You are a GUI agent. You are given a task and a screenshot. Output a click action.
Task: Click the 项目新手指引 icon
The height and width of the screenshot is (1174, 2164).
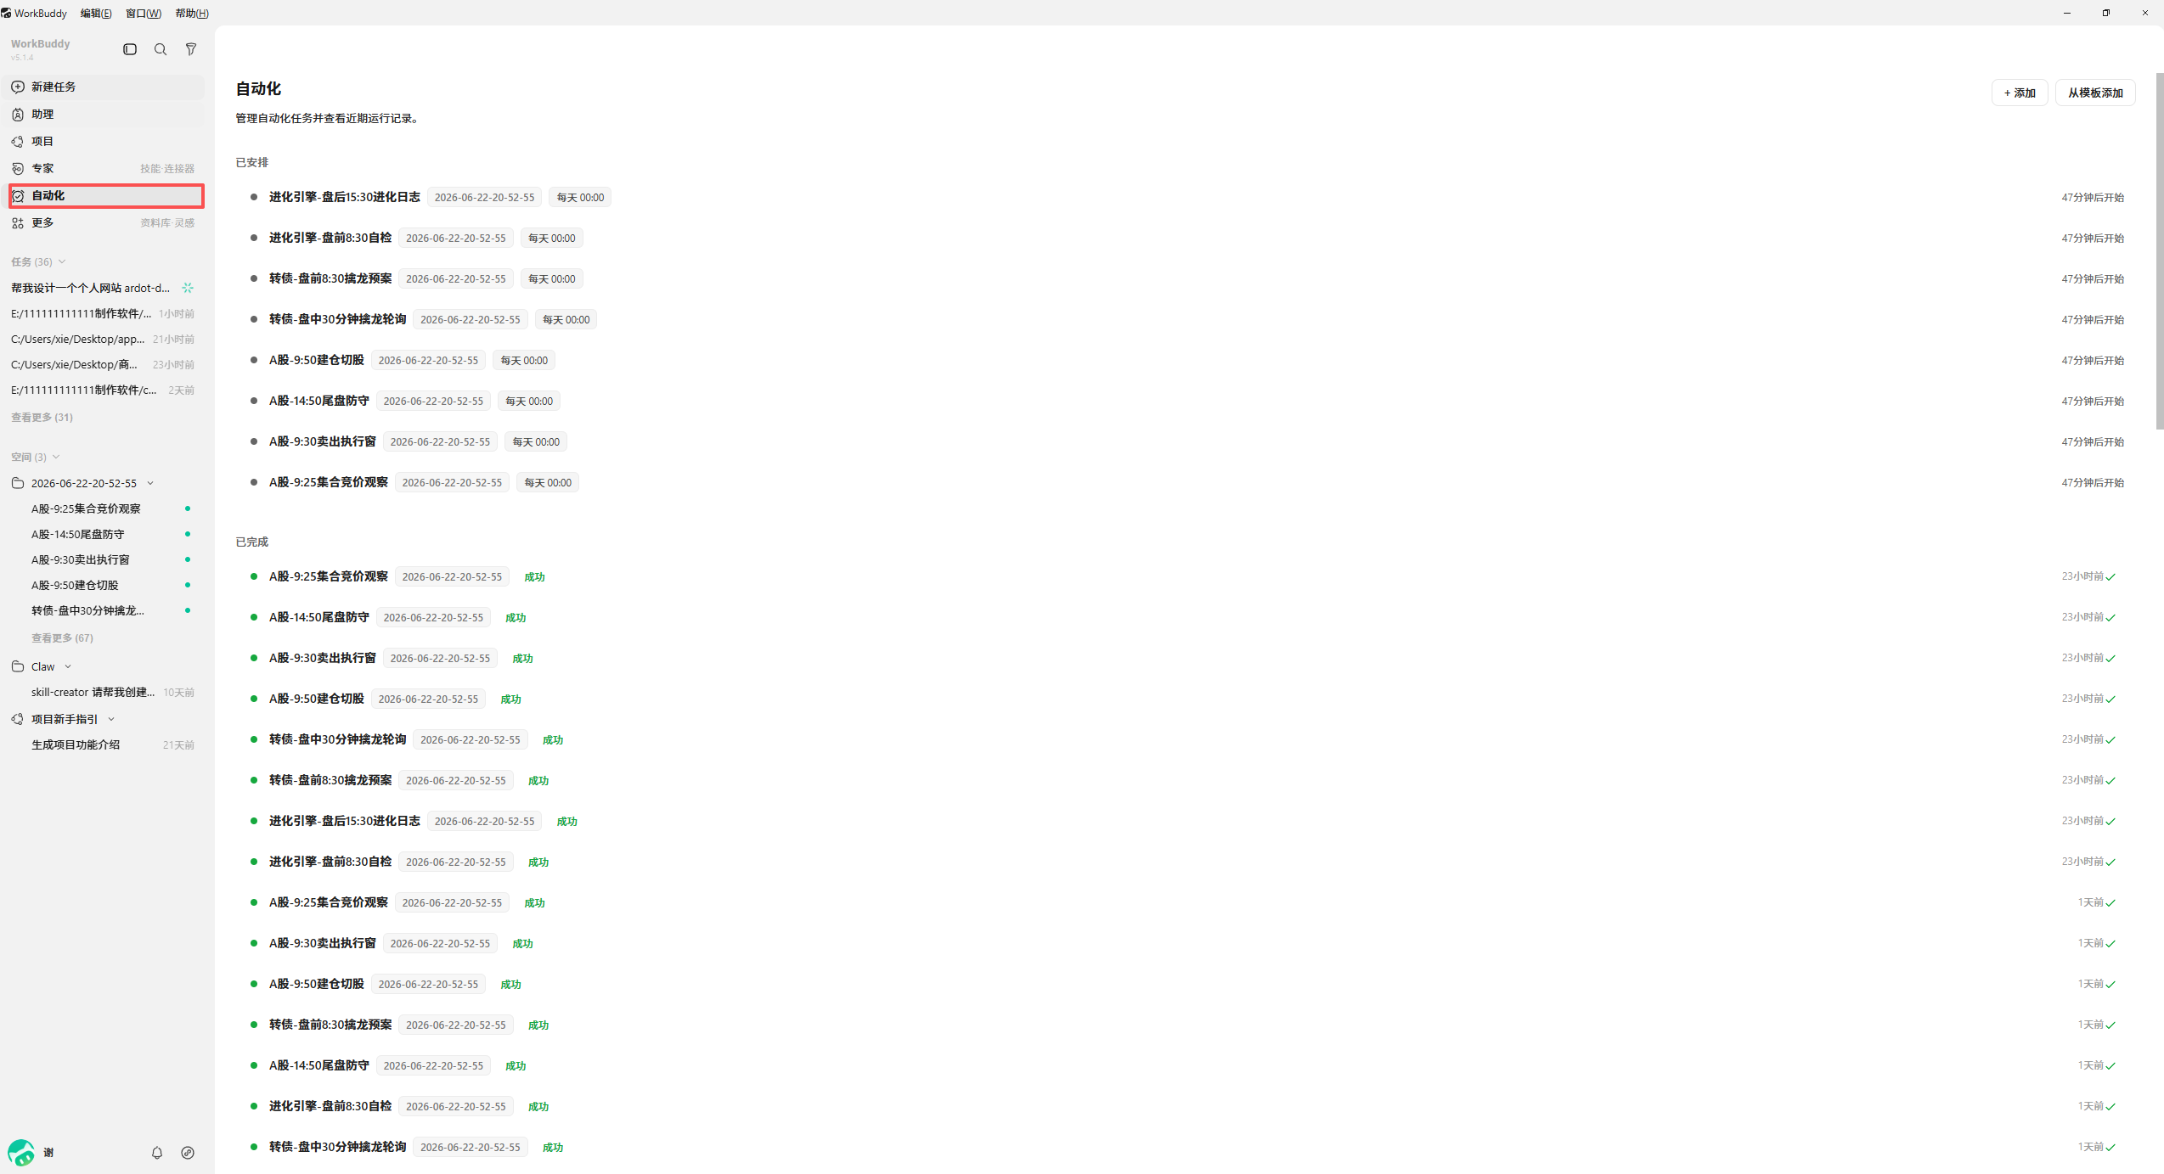tap(18, 719)
